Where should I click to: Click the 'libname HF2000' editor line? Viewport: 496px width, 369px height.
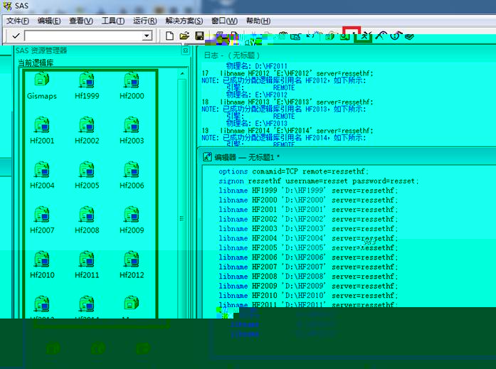308,200
